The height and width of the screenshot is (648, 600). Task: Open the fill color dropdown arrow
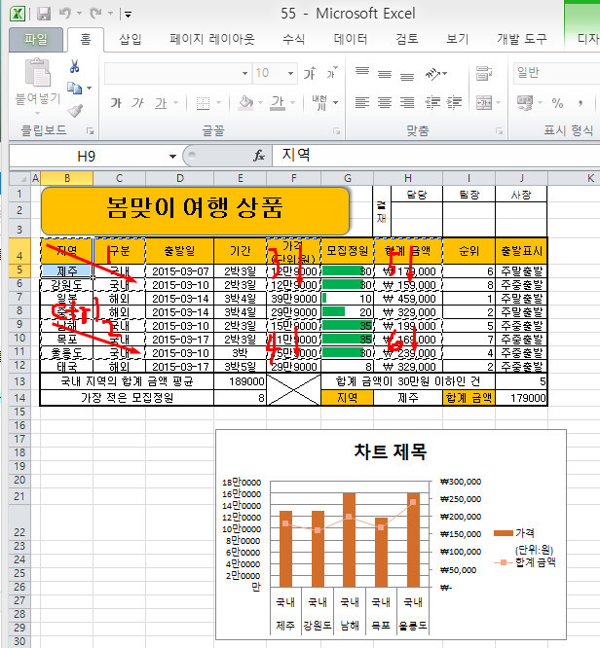260,103
